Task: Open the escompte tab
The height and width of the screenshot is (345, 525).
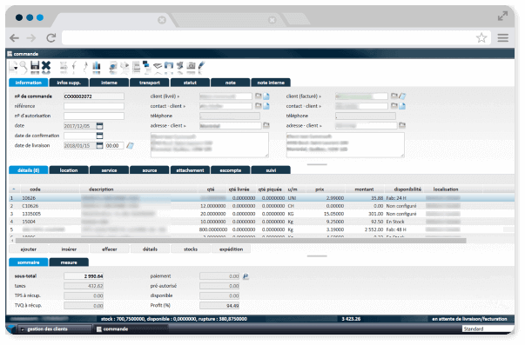Action: 231,170
